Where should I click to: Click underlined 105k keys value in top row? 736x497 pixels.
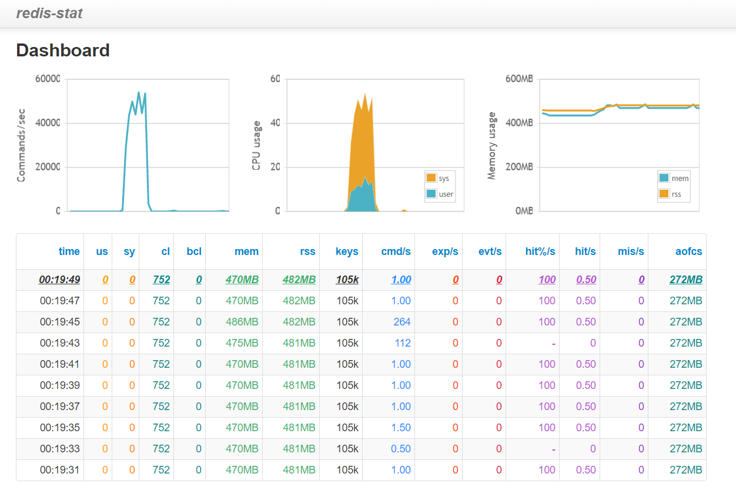tap(347, 280)
